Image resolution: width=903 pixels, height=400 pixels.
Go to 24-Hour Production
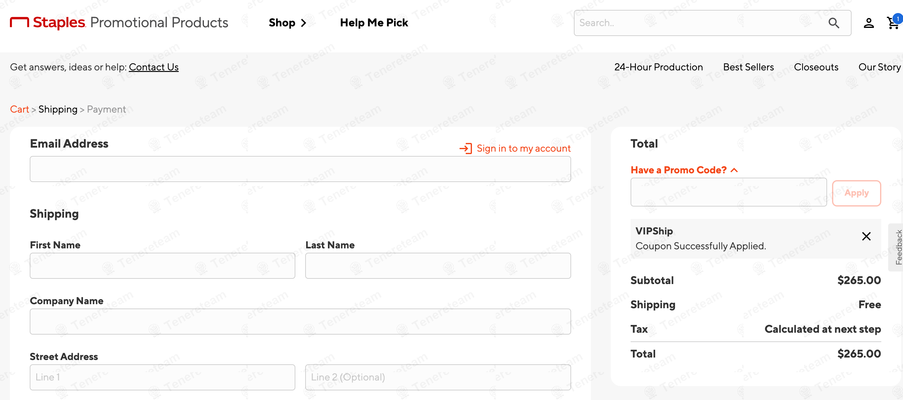[658, 67]
